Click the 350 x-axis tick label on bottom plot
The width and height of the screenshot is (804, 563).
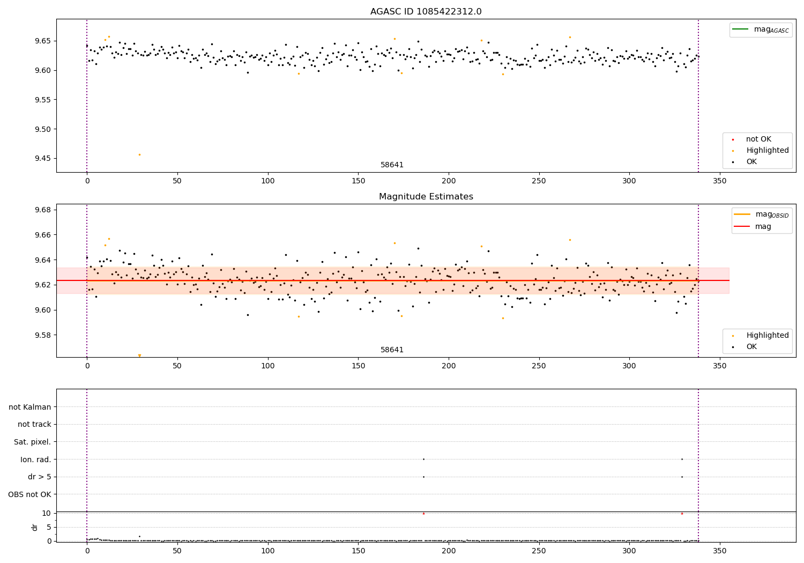720,550
